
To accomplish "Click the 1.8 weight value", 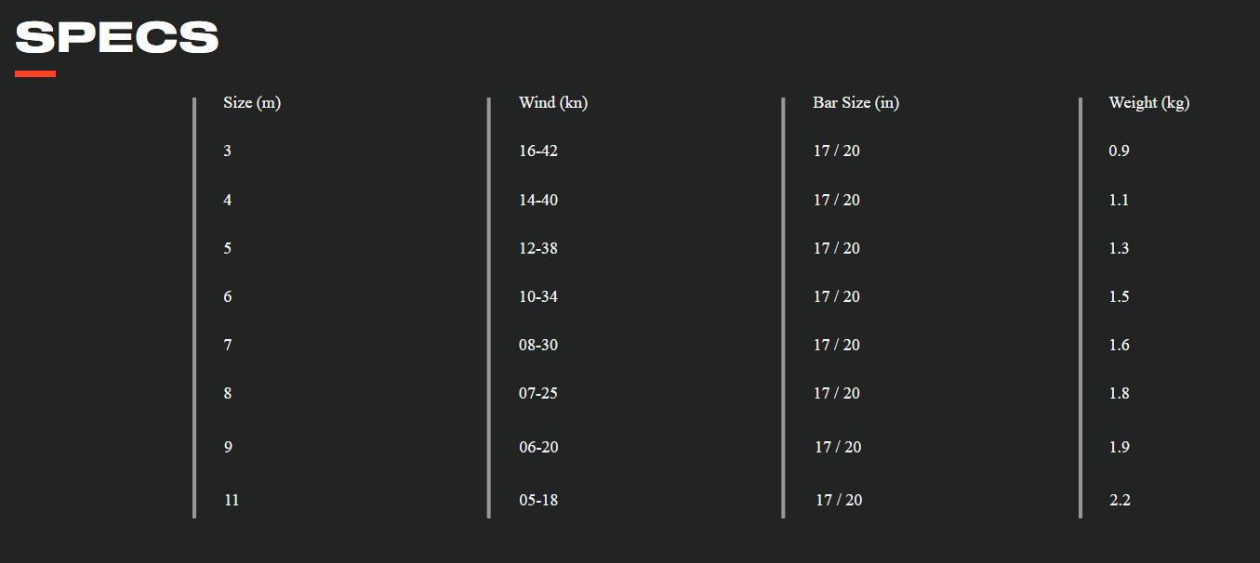I will [x=1119, y=394].
